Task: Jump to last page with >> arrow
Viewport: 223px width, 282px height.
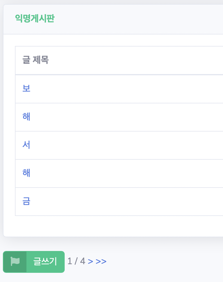Action: pyautogui.click(x=101, y=262)
